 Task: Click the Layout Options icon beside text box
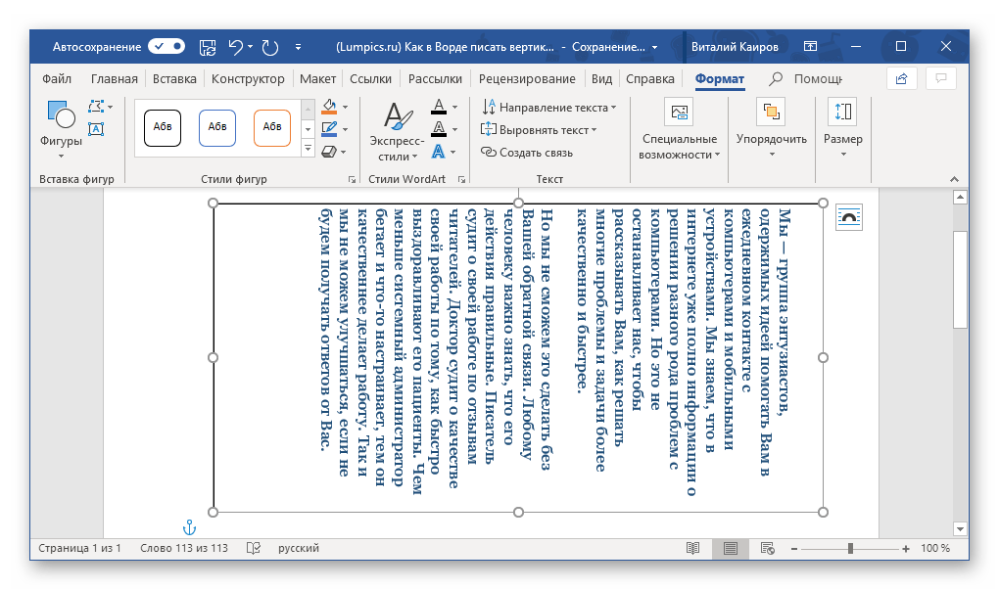coord(848,217)
